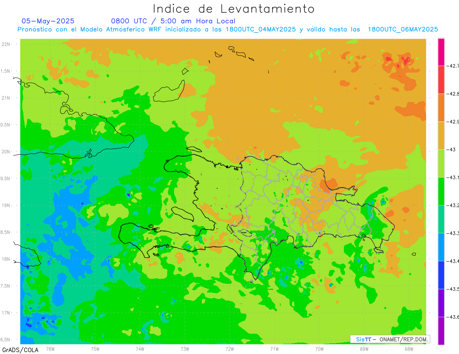Click the '72W' longitude label
The height and width of the screenshot is (354, 459).
pos(229,349)
